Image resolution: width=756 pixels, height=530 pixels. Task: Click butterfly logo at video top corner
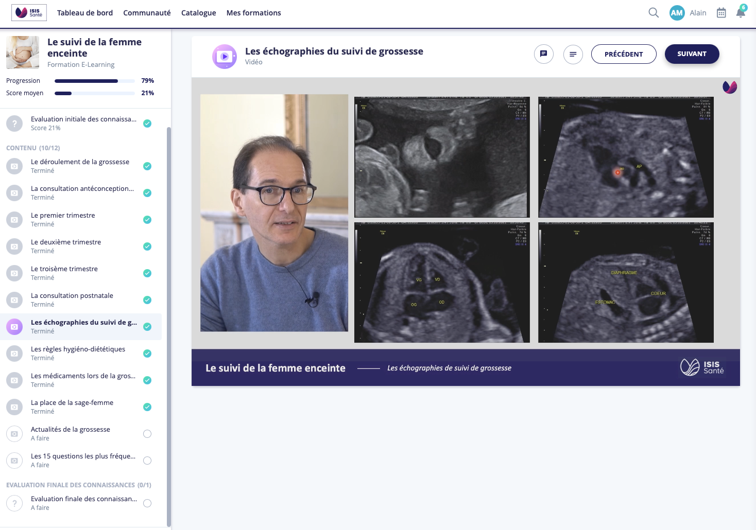(x=730, y=87)
